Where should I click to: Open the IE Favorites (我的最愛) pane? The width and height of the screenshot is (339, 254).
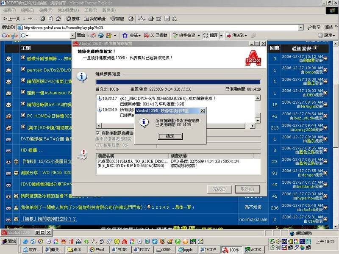pyautogui.click(x=94, y=19)
